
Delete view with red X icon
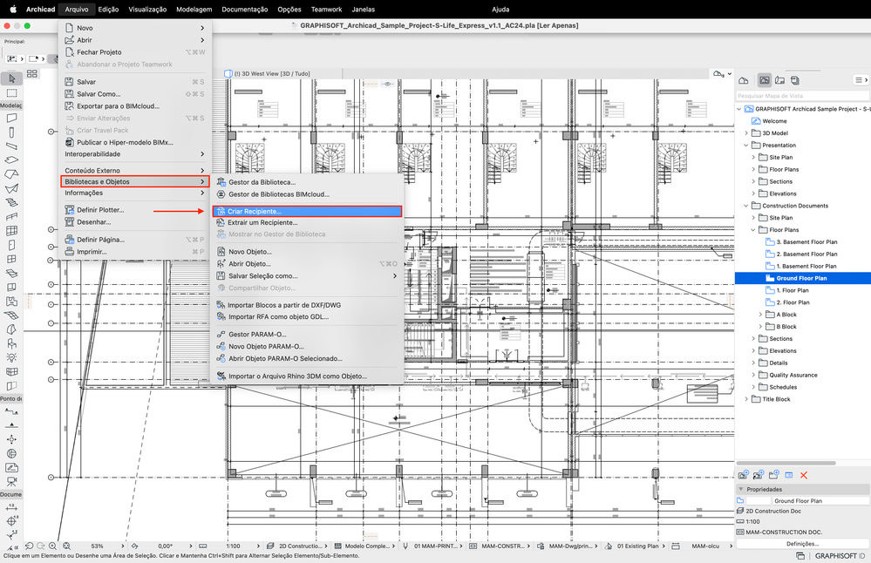(x=804, y=475)
